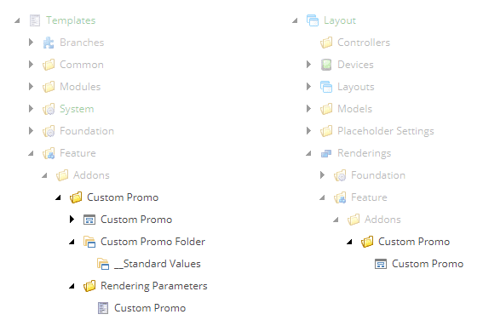Click the Custom Promo template icon under Templates
483x320 pixels.
tap(89, 220)
